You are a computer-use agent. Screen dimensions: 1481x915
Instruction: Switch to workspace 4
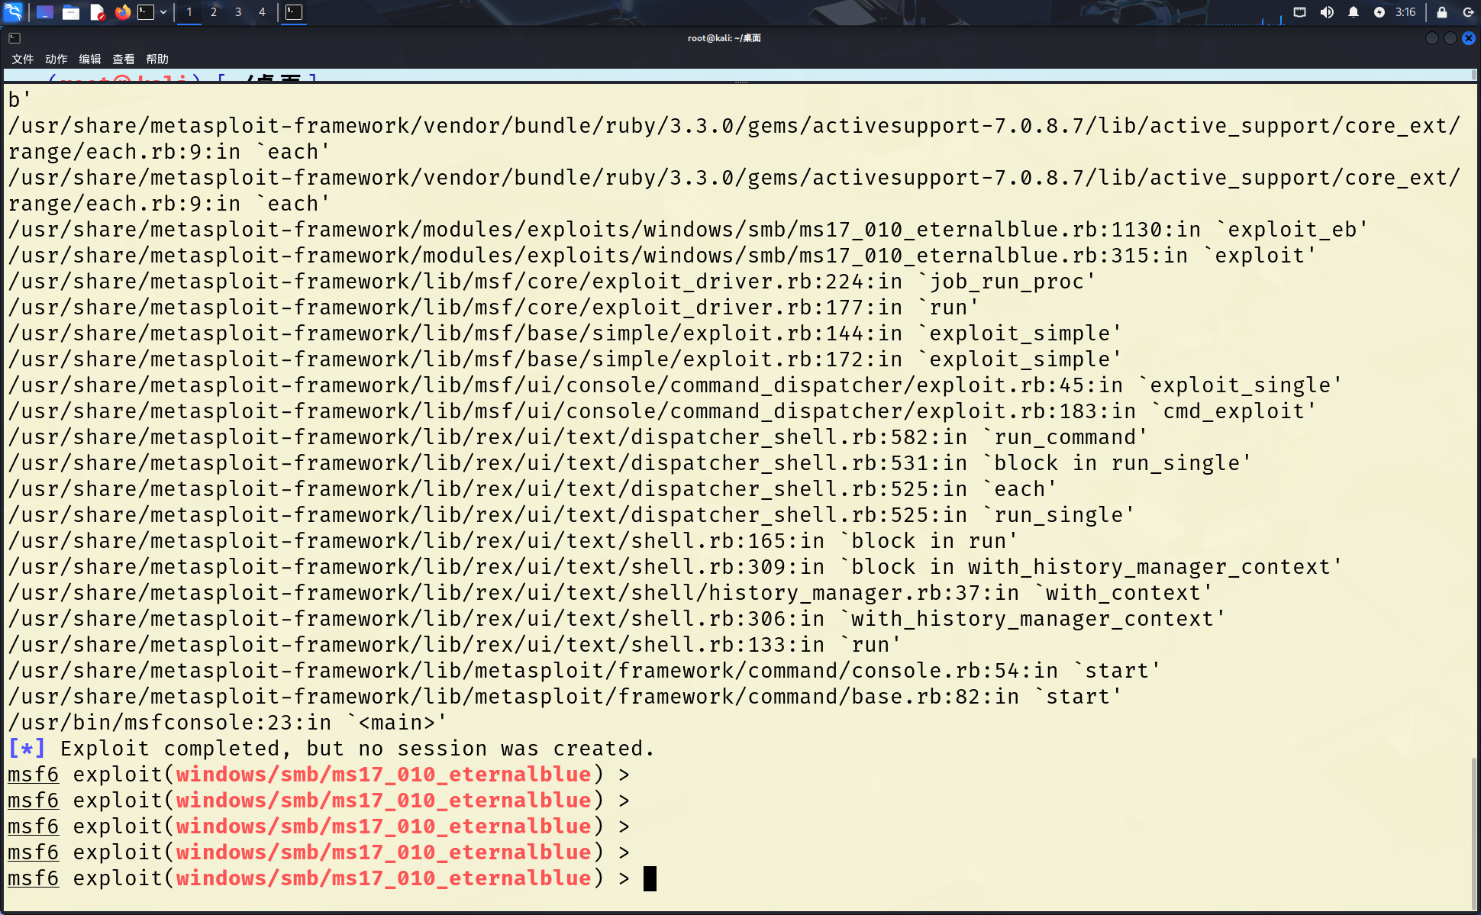(x=262, y=12)
